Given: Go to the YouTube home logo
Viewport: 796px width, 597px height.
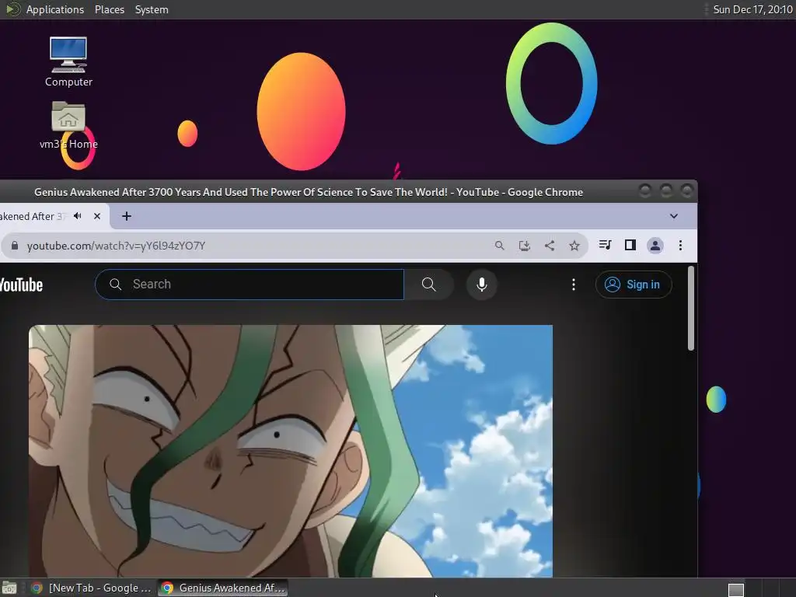Looking at the screenshot, I should (x=21, y=285).
